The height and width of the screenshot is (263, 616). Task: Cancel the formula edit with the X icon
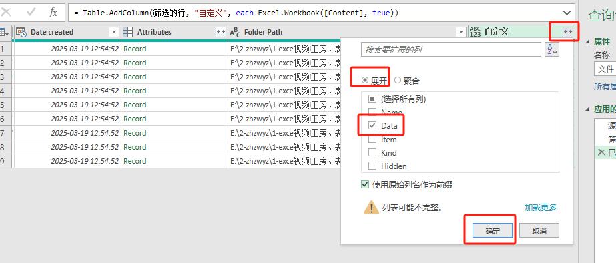click(x=6, y=13)
